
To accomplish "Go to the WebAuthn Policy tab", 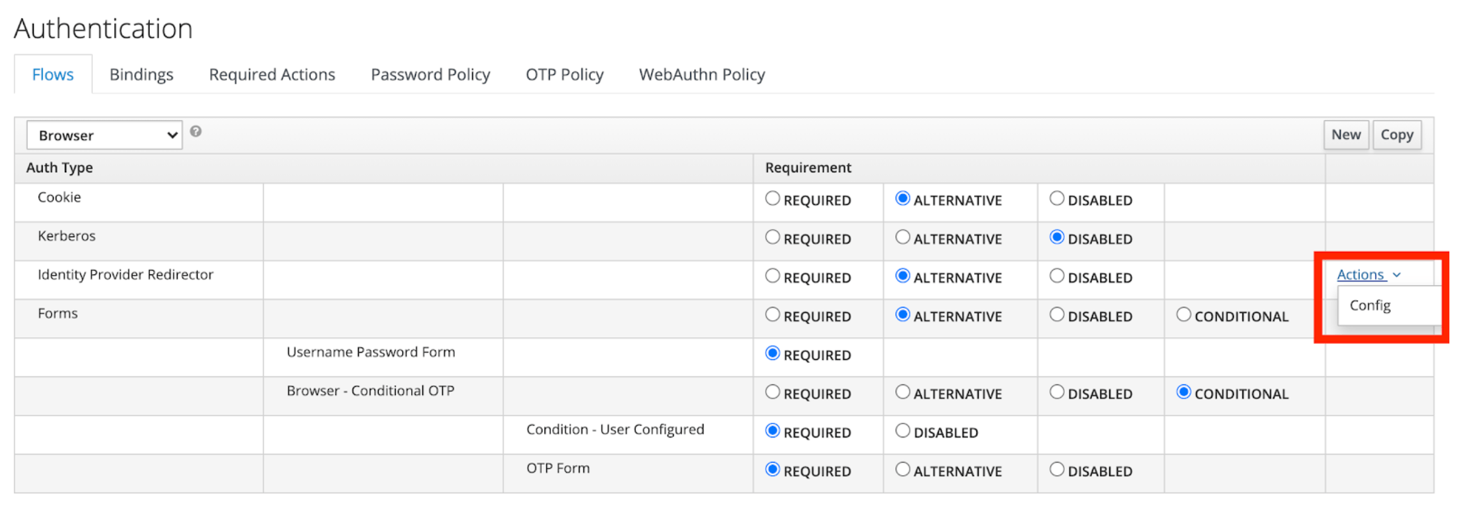I will (x=701, y=74).
